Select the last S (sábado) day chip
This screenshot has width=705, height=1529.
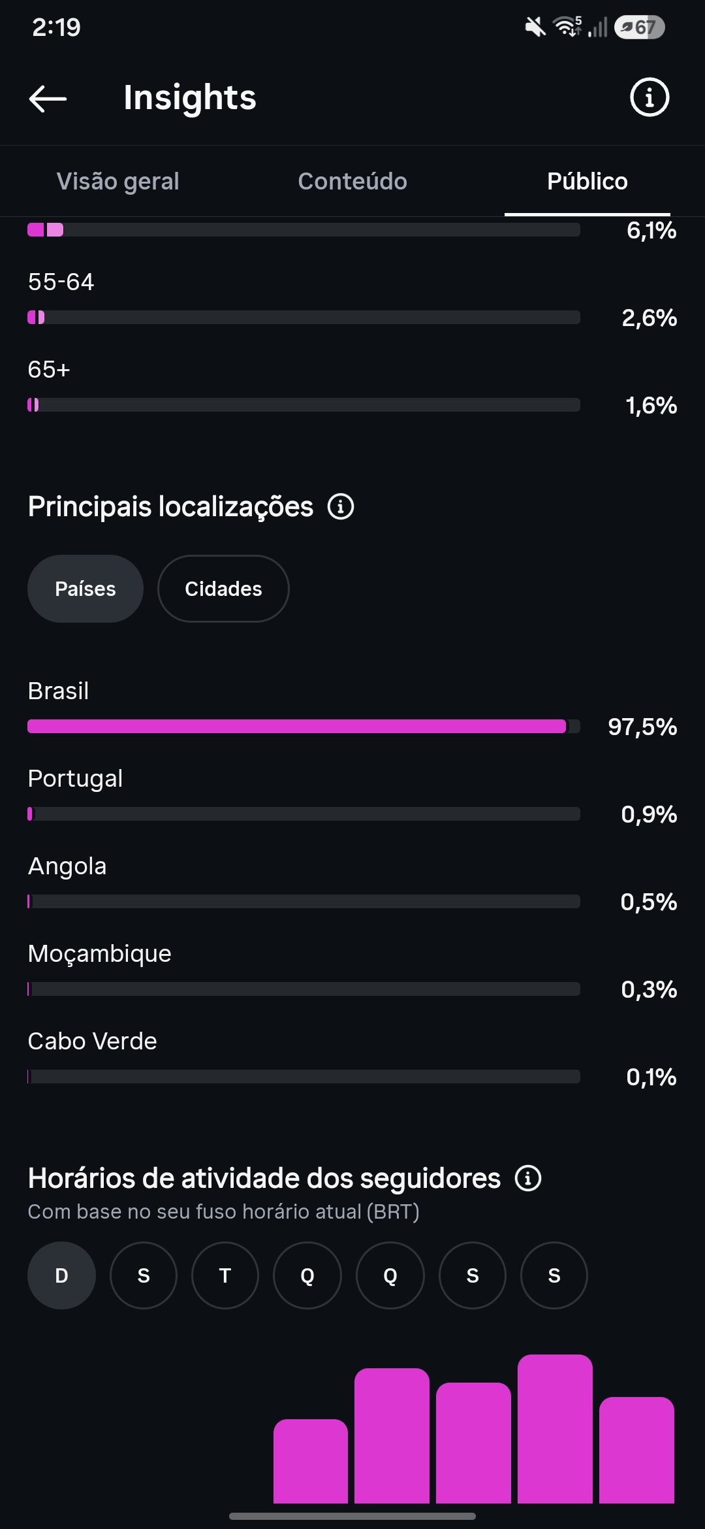click(x=554, y=1275)
